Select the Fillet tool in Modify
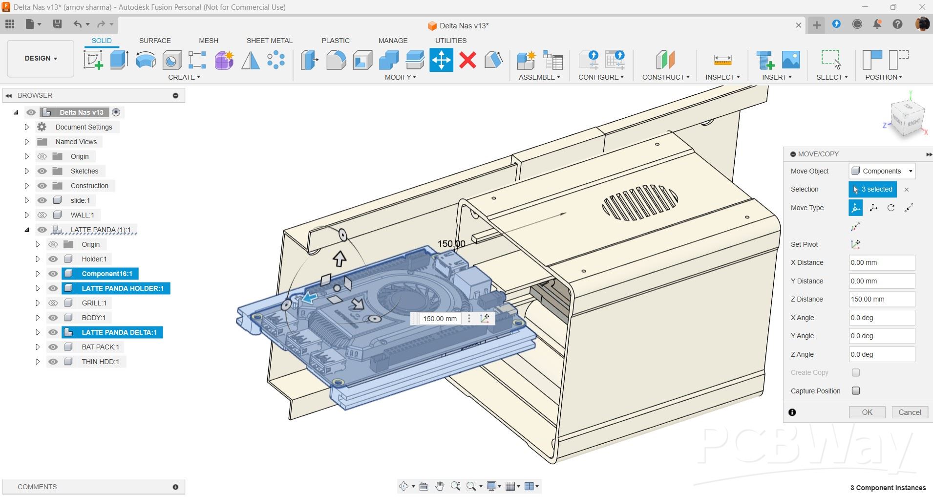Viewport: 933px width, 497px height. point(336,60)
